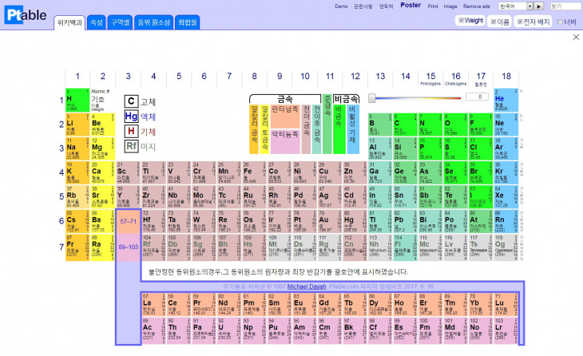Open the 한국어 language dropdown
This screenshot has height=356, width=583.
click(513, 6)
